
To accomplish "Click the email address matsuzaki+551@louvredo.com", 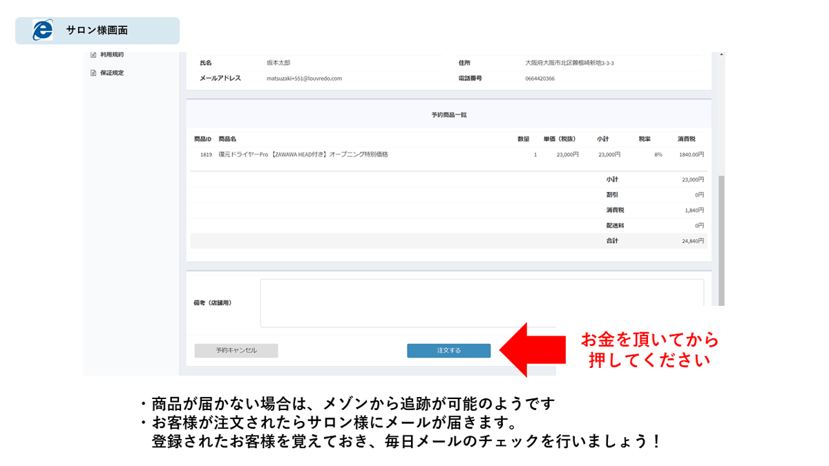I will tap(304, 79).
